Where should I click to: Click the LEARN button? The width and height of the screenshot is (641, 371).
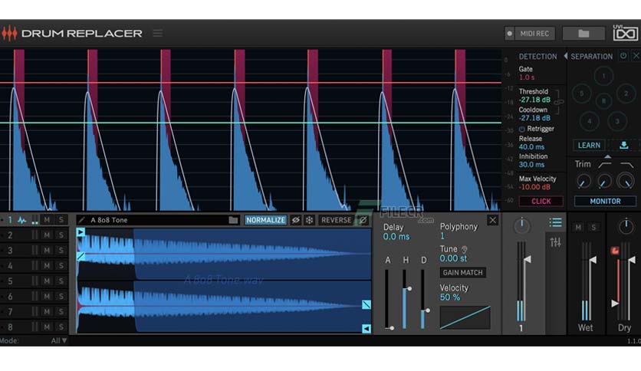pyautogui.click(x=589, y=145)
